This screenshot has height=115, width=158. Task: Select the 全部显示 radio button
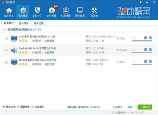[33, 107]
